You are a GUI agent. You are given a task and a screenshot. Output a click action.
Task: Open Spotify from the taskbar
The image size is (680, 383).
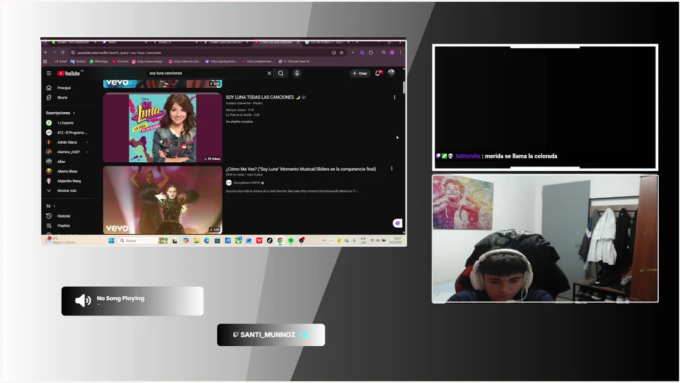coord(291,240)
